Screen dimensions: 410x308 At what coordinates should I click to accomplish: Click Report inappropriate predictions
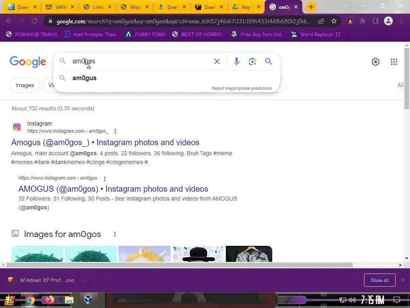(x=241, y=88)
